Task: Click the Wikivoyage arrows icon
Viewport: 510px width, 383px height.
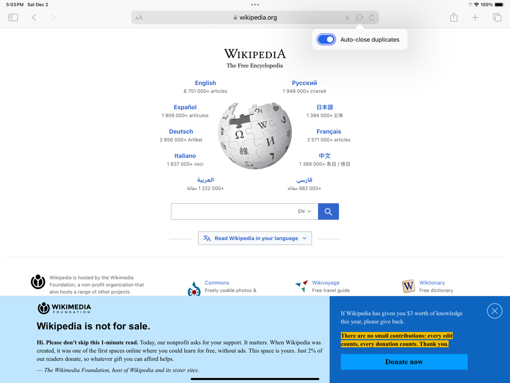Action: pyautogui.click(x=301, y=286)
